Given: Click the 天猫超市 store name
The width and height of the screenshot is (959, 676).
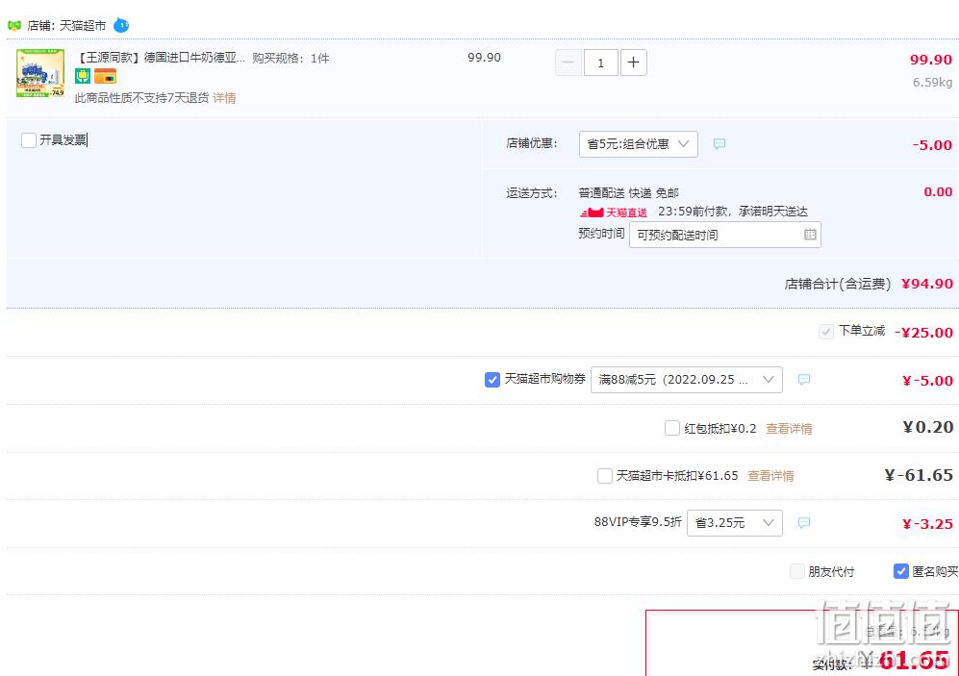Looking at the screenshot, I should [83, 26].
